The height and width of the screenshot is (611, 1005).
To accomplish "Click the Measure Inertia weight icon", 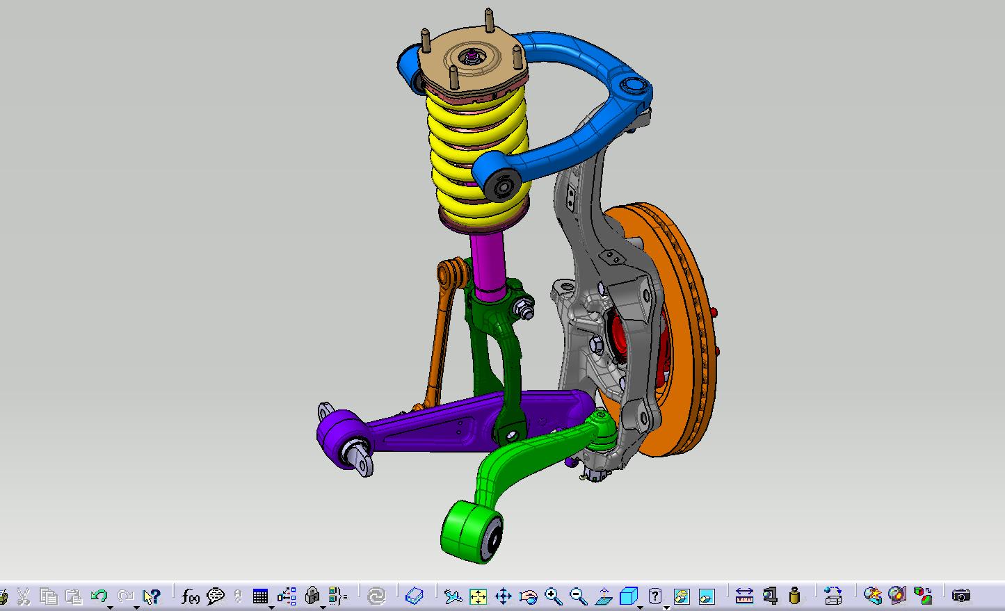I will 795,596.
